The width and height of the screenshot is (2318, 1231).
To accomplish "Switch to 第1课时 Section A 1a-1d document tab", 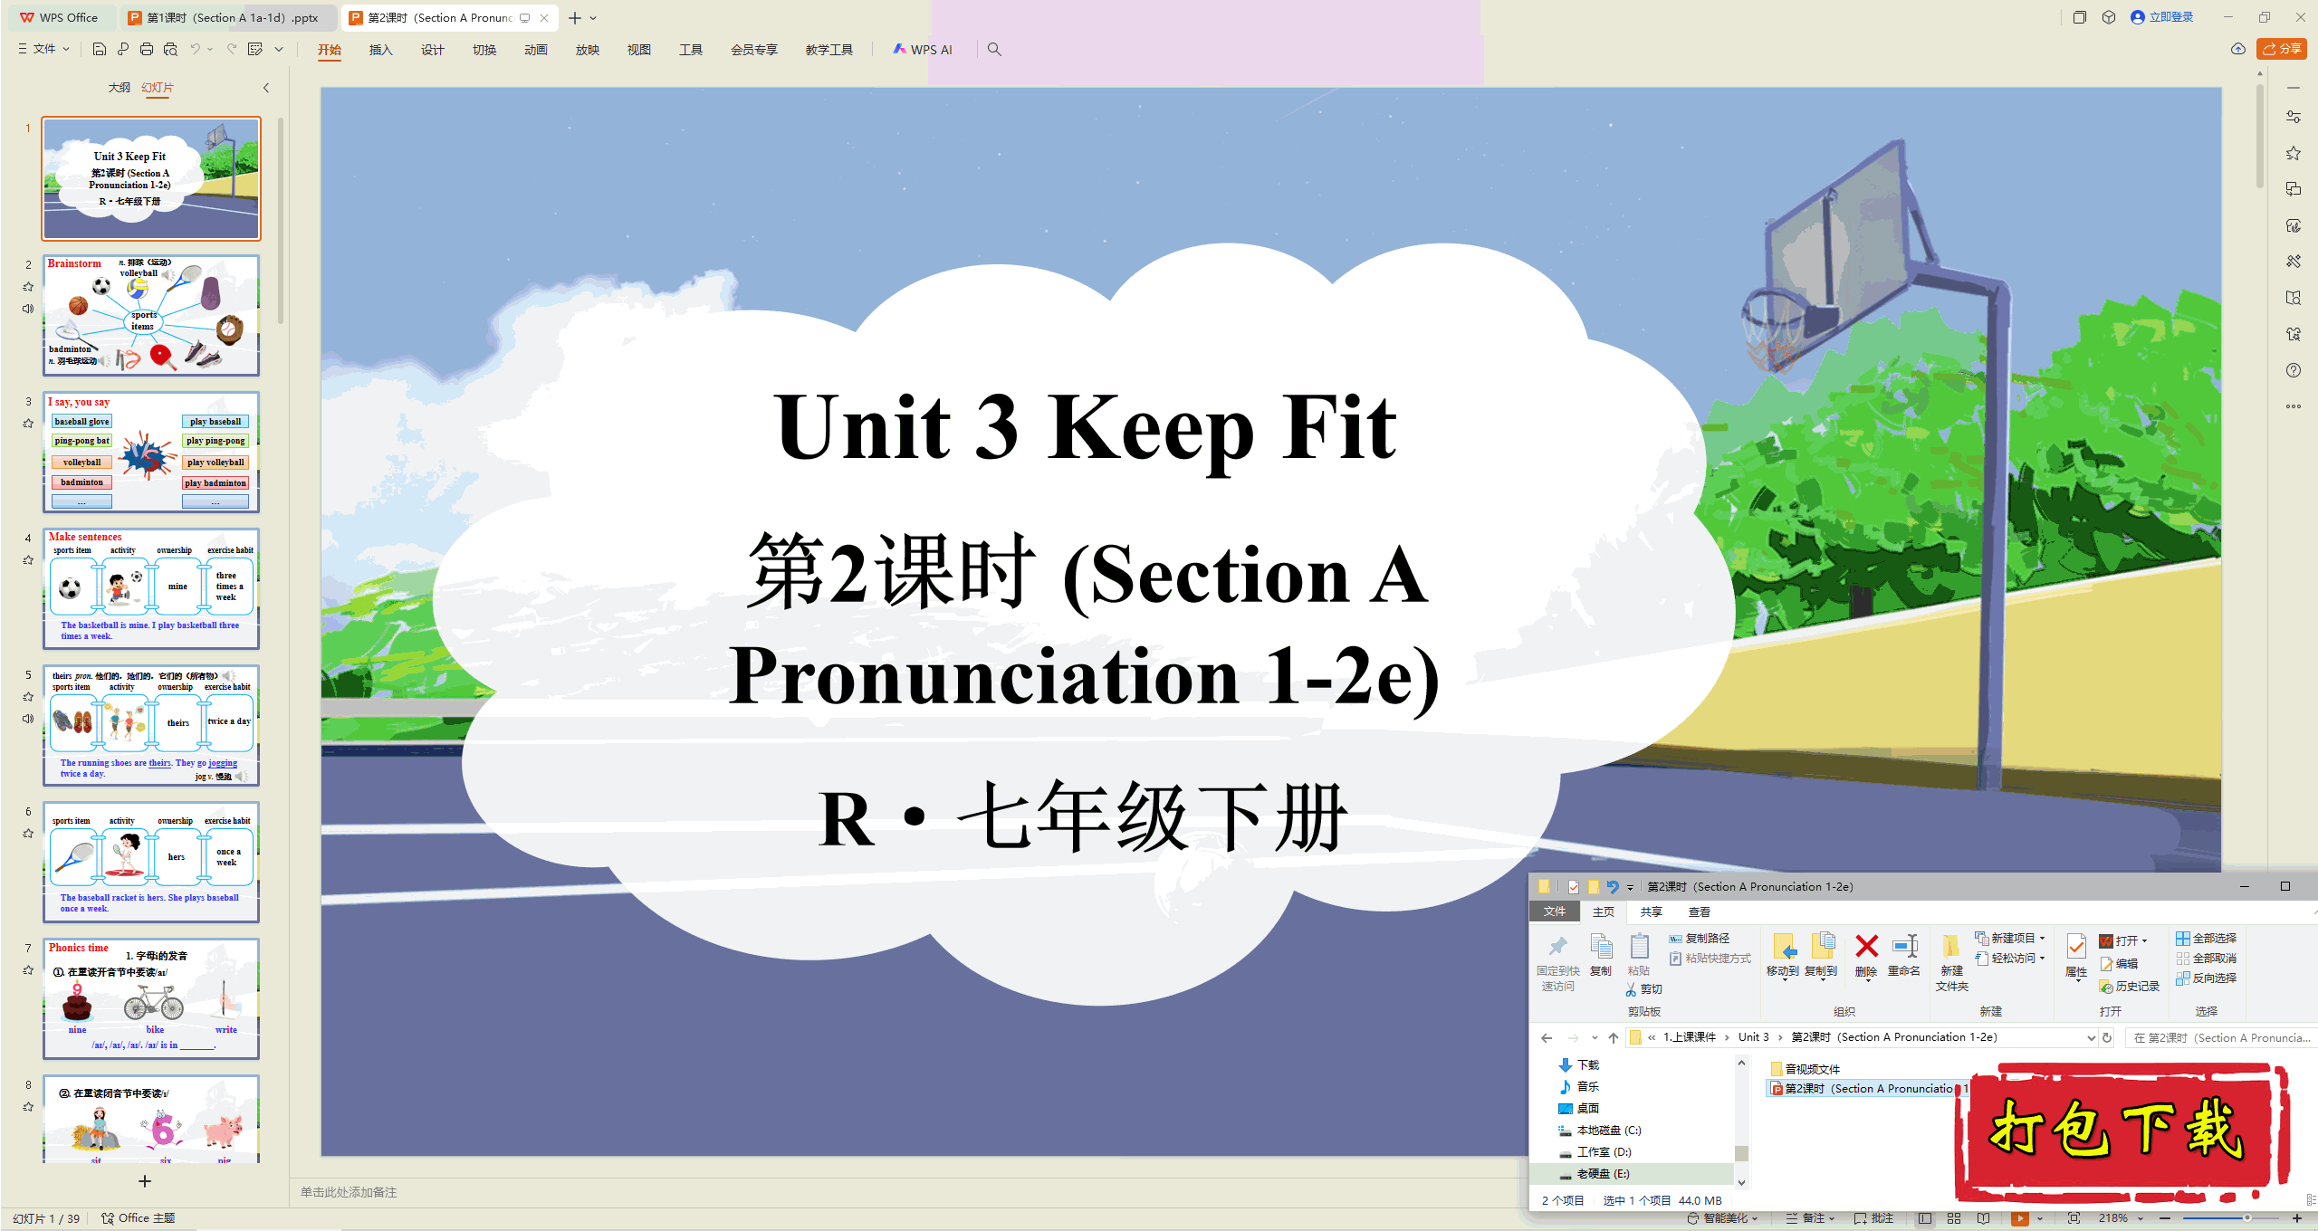I will [228, 18].
